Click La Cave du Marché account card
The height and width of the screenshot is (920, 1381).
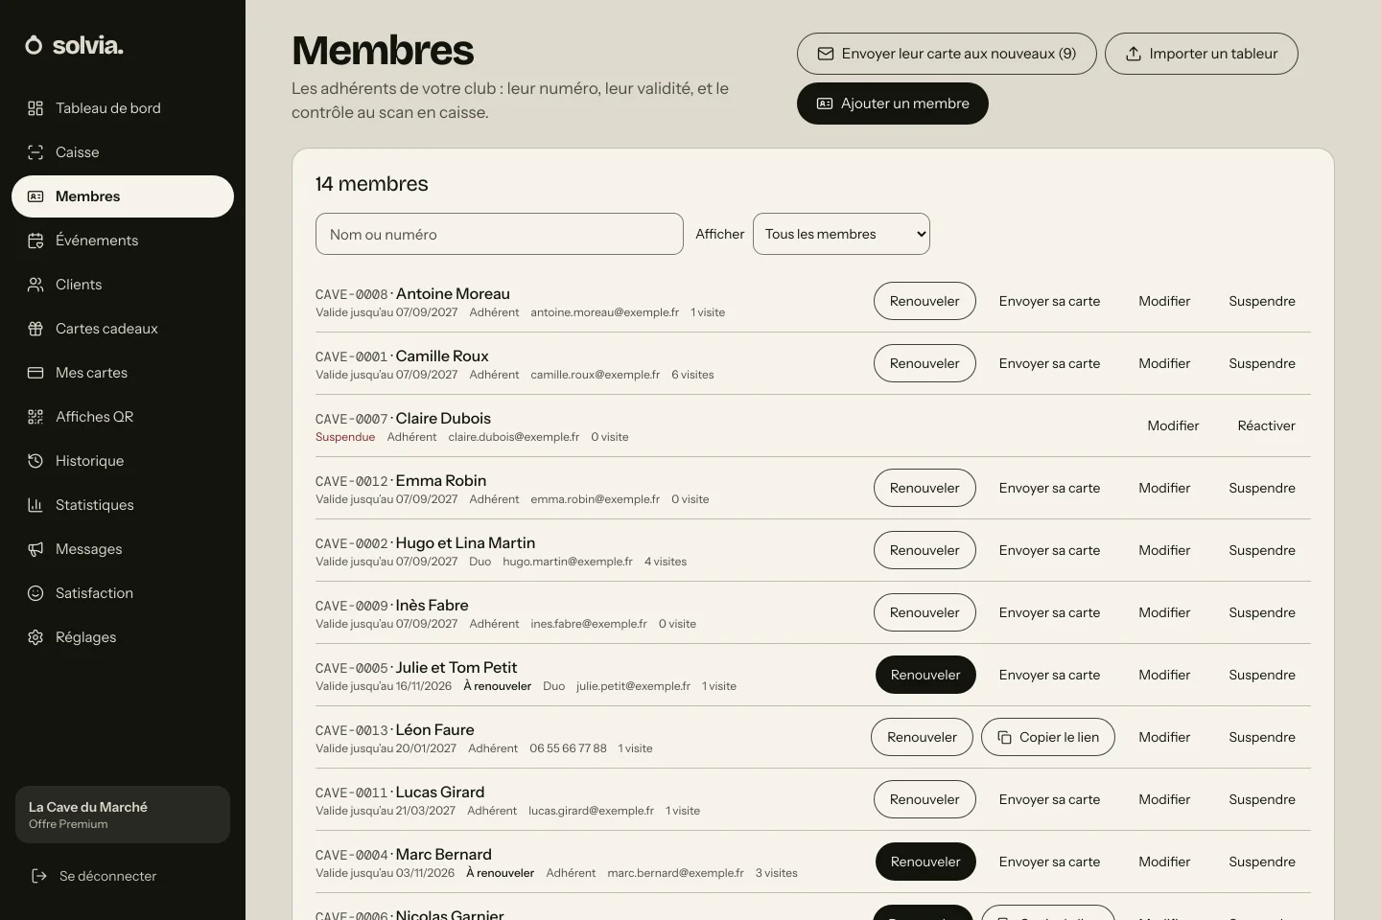pos(123,815)
